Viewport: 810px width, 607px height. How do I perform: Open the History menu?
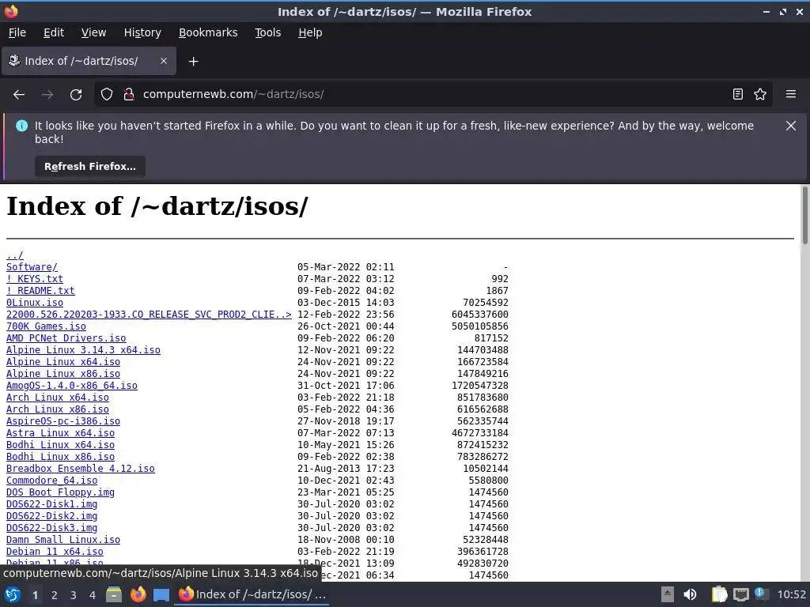click(x=142, y=32)
